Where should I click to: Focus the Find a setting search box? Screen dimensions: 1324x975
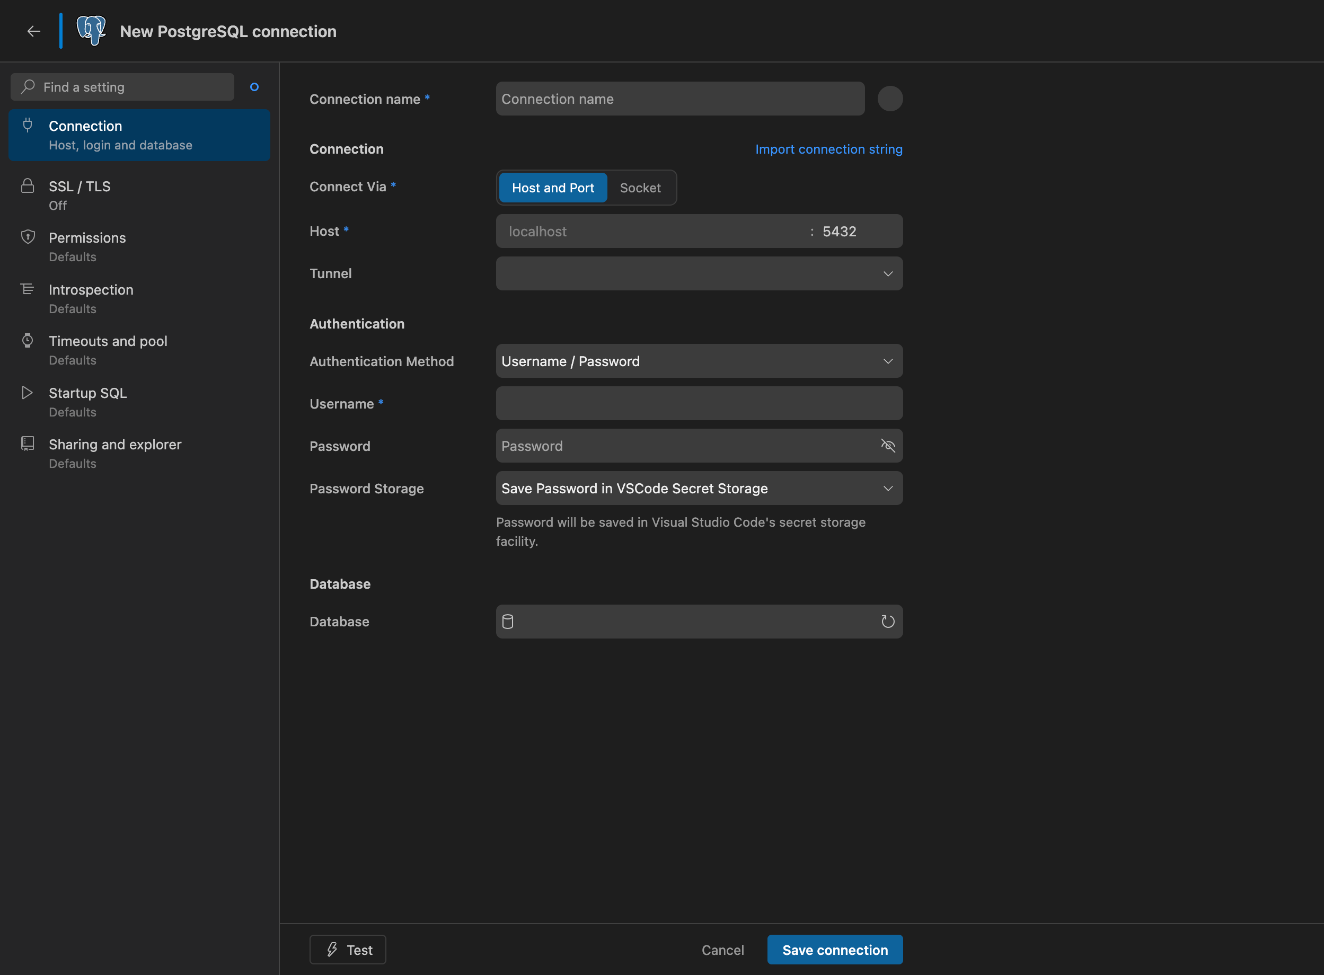(122, 87)
